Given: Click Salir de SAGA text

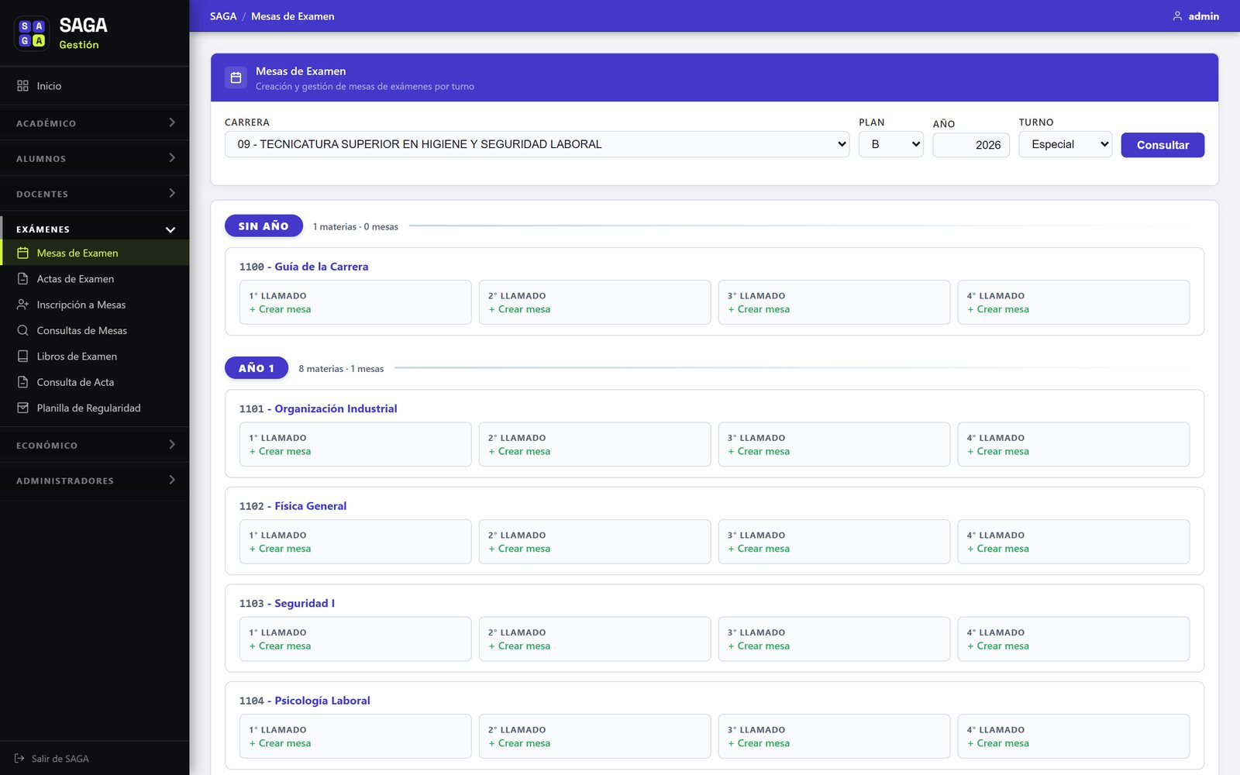Looking at the screenshot, I should [x=60, y=759].
